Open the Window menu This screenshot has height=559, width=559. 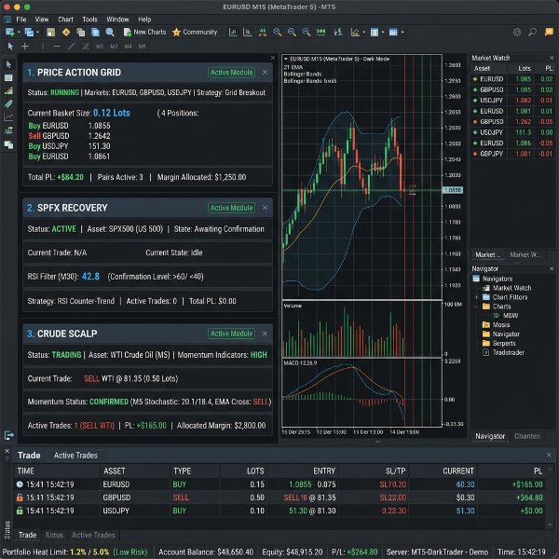click(x=117, y=20)
